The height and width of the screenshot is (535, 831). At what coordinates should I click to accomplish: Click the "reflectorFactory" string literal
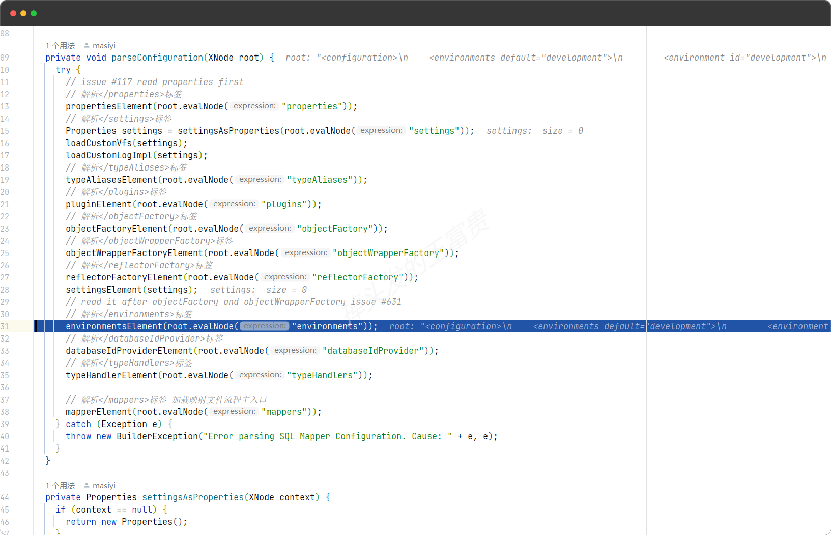click(358, 277)
